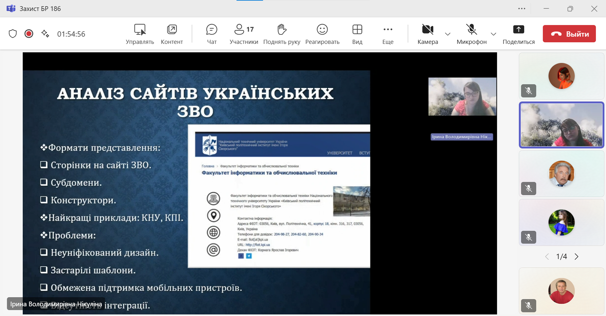The width and height of the screenshot is (606, 316).
Task: Expand camera options dropdown arrow
Action: coord(448,34)
